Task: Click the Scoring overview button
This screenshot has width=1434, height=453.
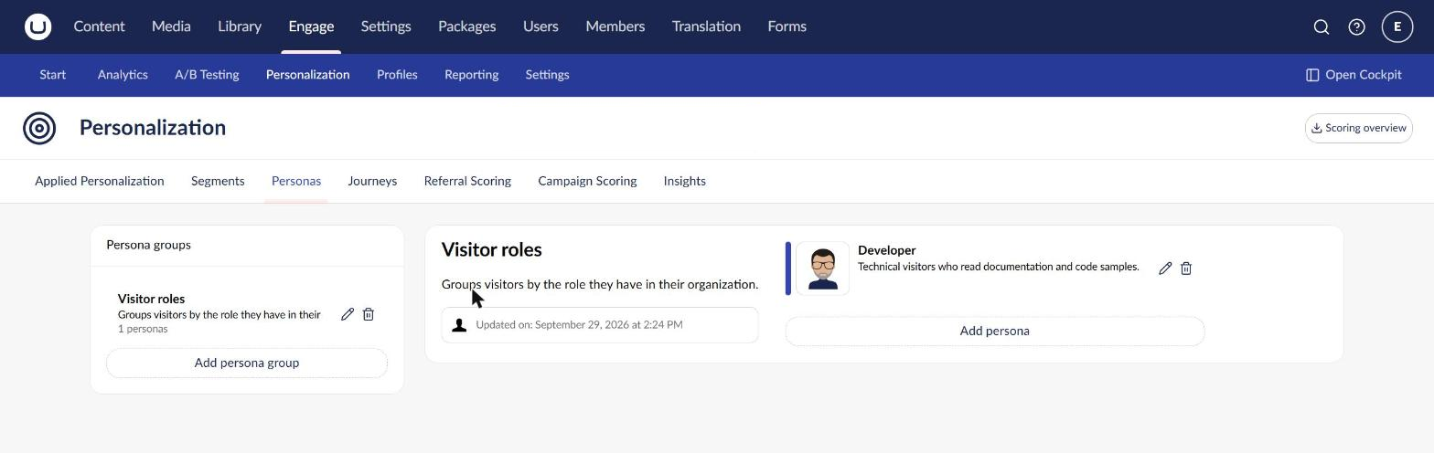Action: (1358, 128)
